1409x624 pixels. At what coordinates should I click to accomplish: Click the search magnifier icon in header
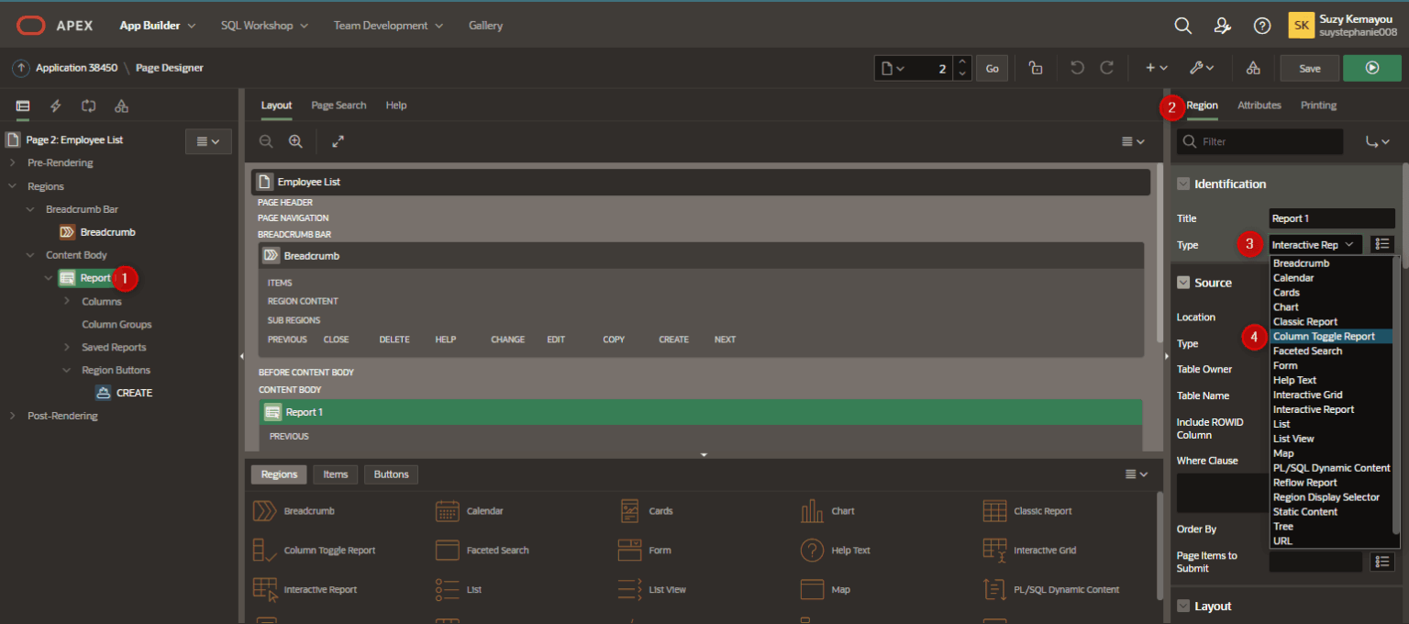click(x=1183, y=26)
